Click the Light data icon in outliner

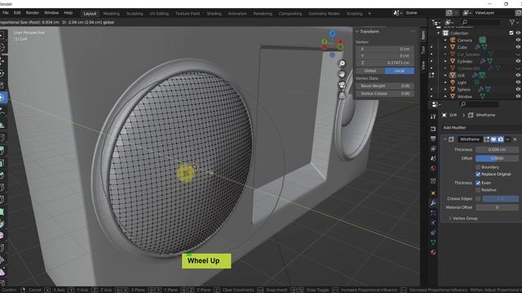click(477, 82)
